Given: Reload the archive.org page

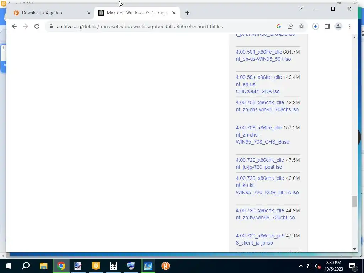Looking at the screenshot, I should (37, 26).
